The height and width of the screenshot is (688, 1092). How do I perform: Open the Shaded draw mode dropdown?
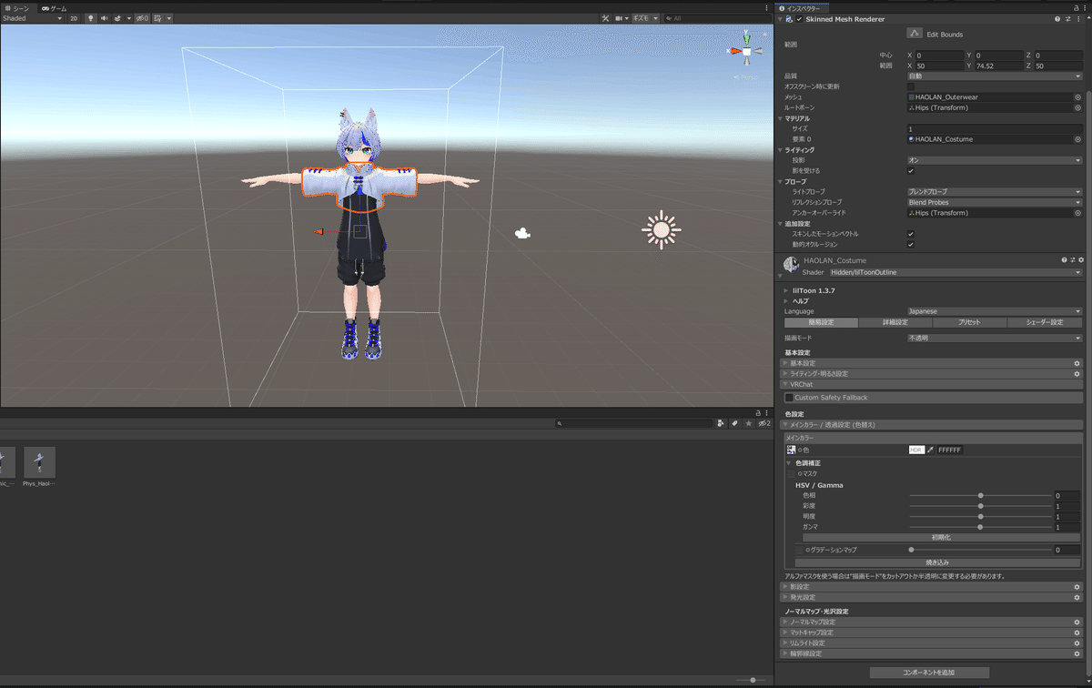click(x=33, y=18)
